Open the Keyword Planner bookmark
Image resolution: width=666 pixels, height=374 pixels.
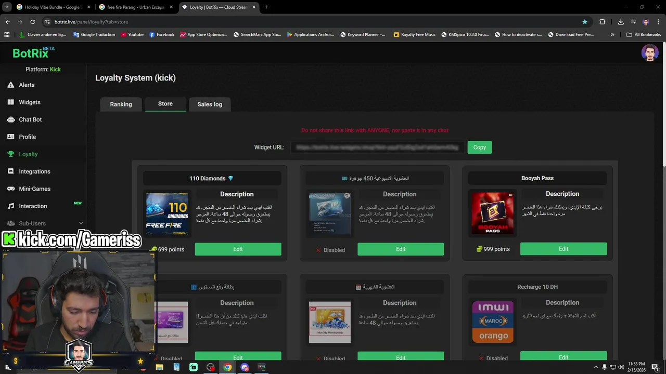click(x=363, y=34)
